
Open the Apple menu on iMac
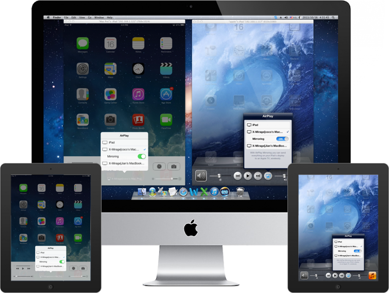coord(48,17)
